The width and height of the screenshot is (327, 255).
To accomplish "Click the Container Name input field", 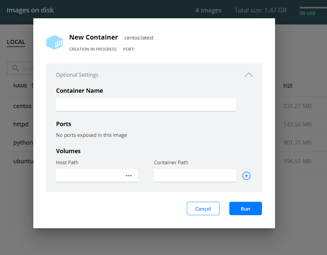I will click(146, 105).
